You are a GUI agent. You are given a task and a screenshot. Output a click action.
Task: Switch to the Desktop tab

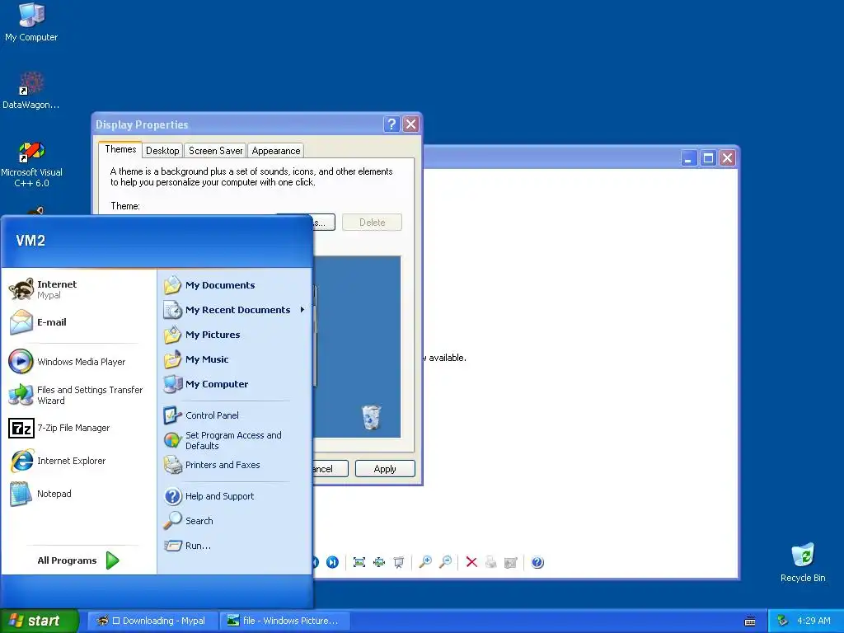(162, 151)
